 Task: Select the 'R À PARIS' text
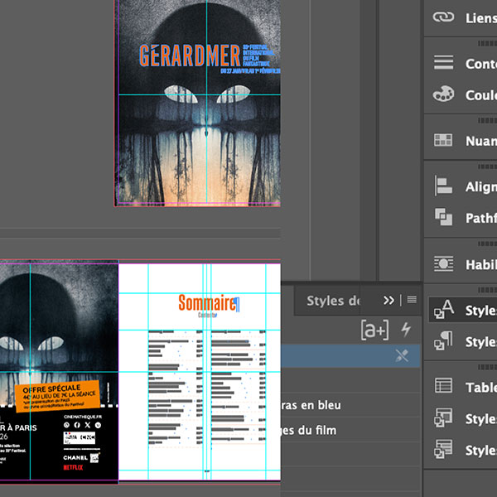[x=18, y=428]
